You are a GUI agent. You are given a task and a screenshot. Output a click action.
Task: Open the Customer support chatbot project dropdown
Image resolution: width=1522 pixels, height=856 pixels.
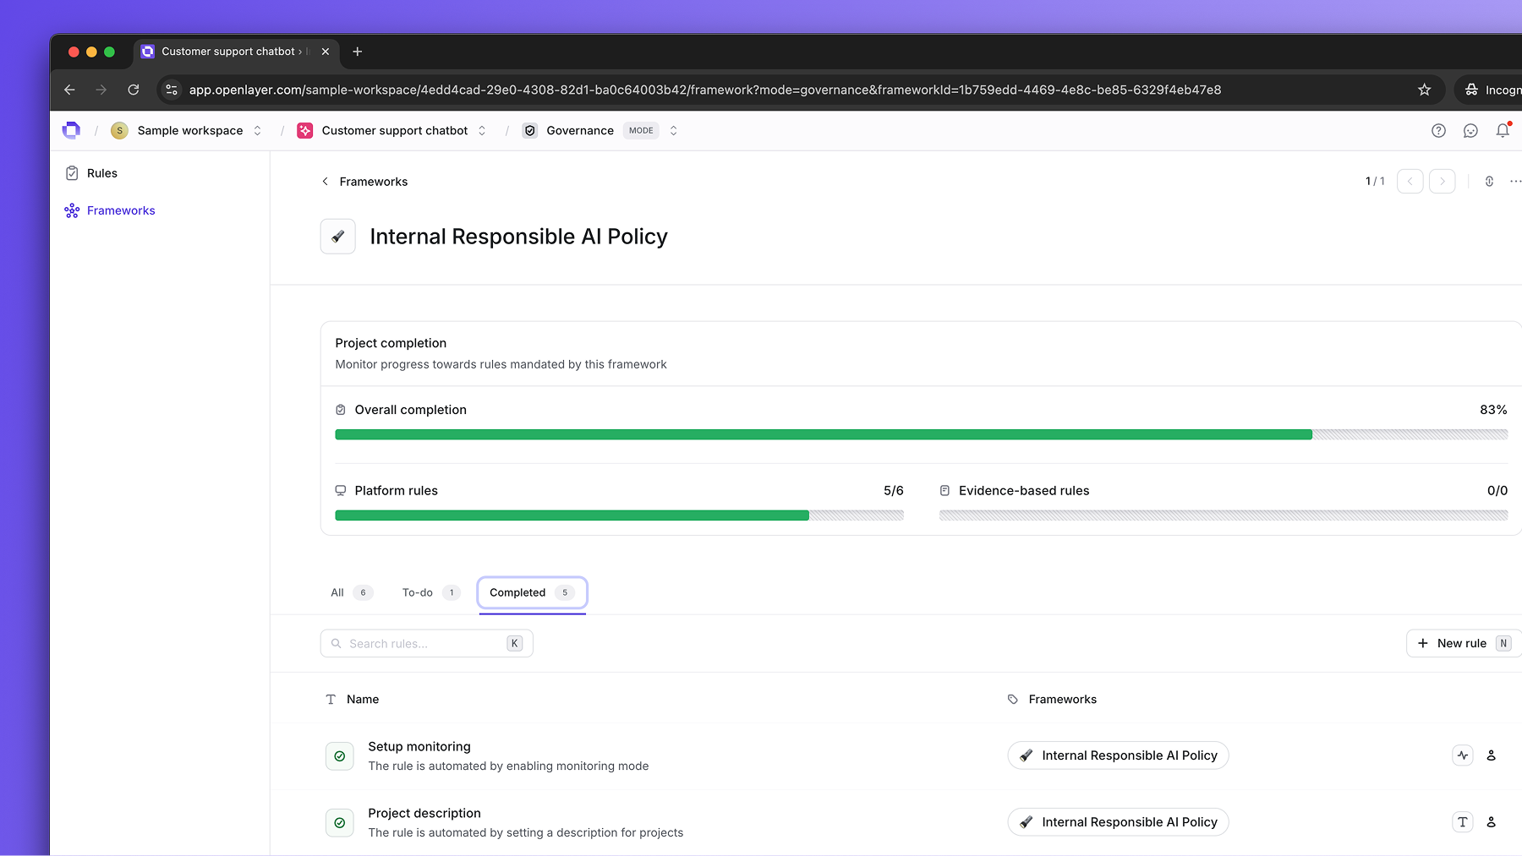pos(482,130)
